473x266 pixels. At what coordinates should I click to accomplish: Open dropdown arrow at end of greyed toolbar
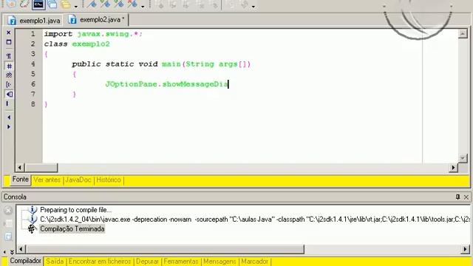(x=253, y=6)
